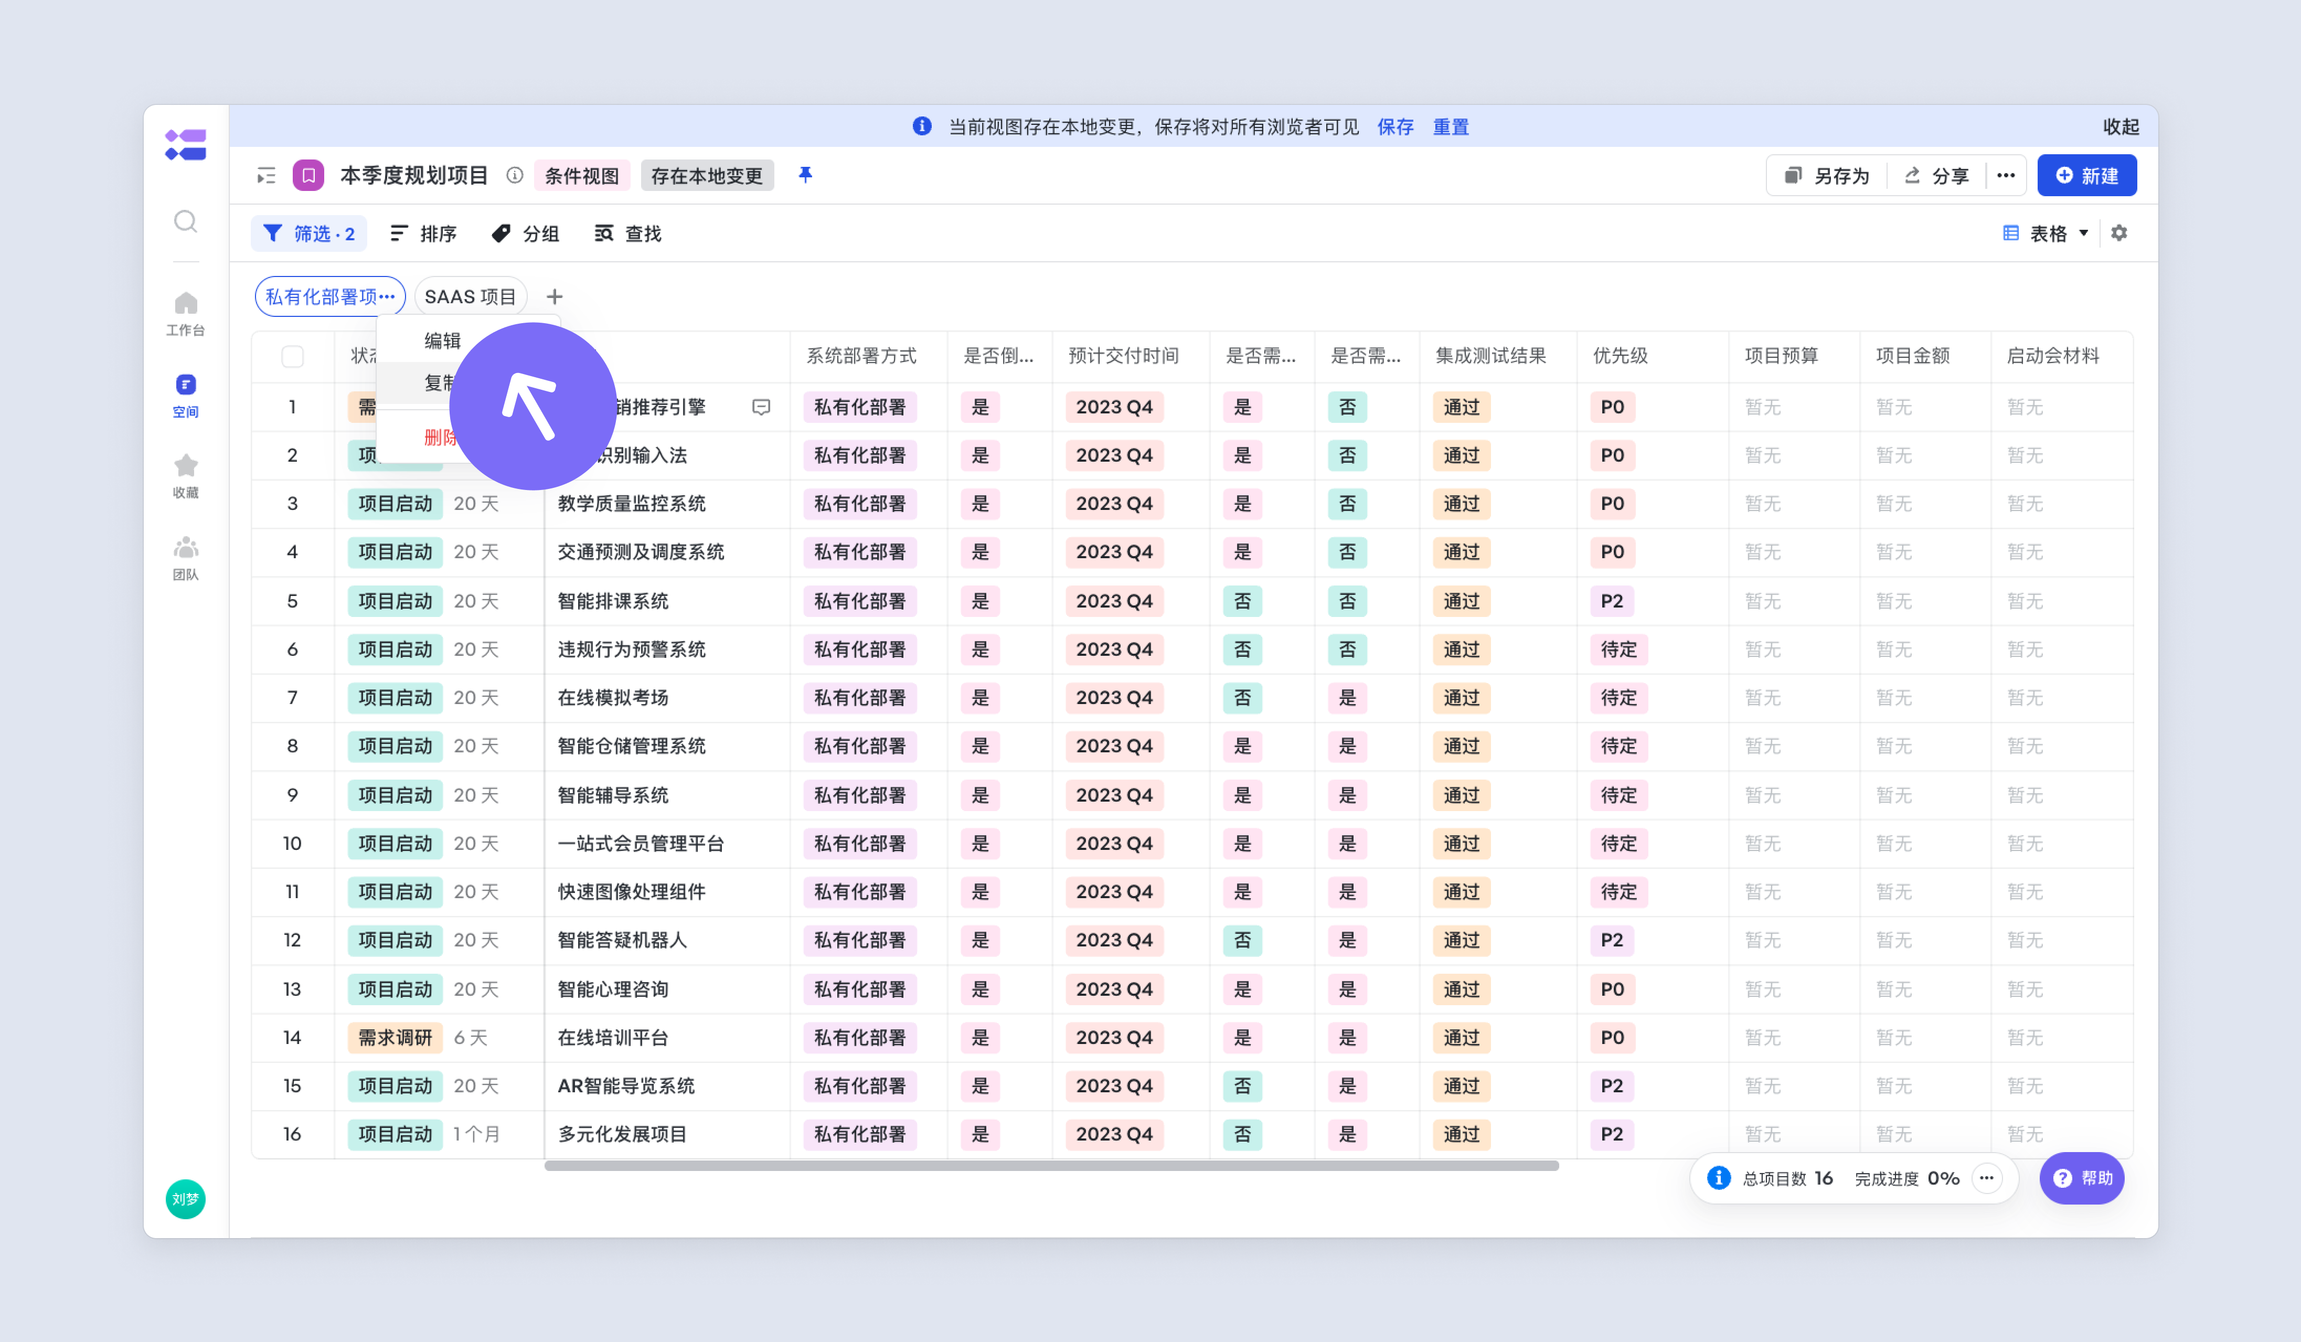The width and height of the screenshot is (2301, 1342).
Task: Open project 智能仓储管理系统
Action: pos(631,747)
